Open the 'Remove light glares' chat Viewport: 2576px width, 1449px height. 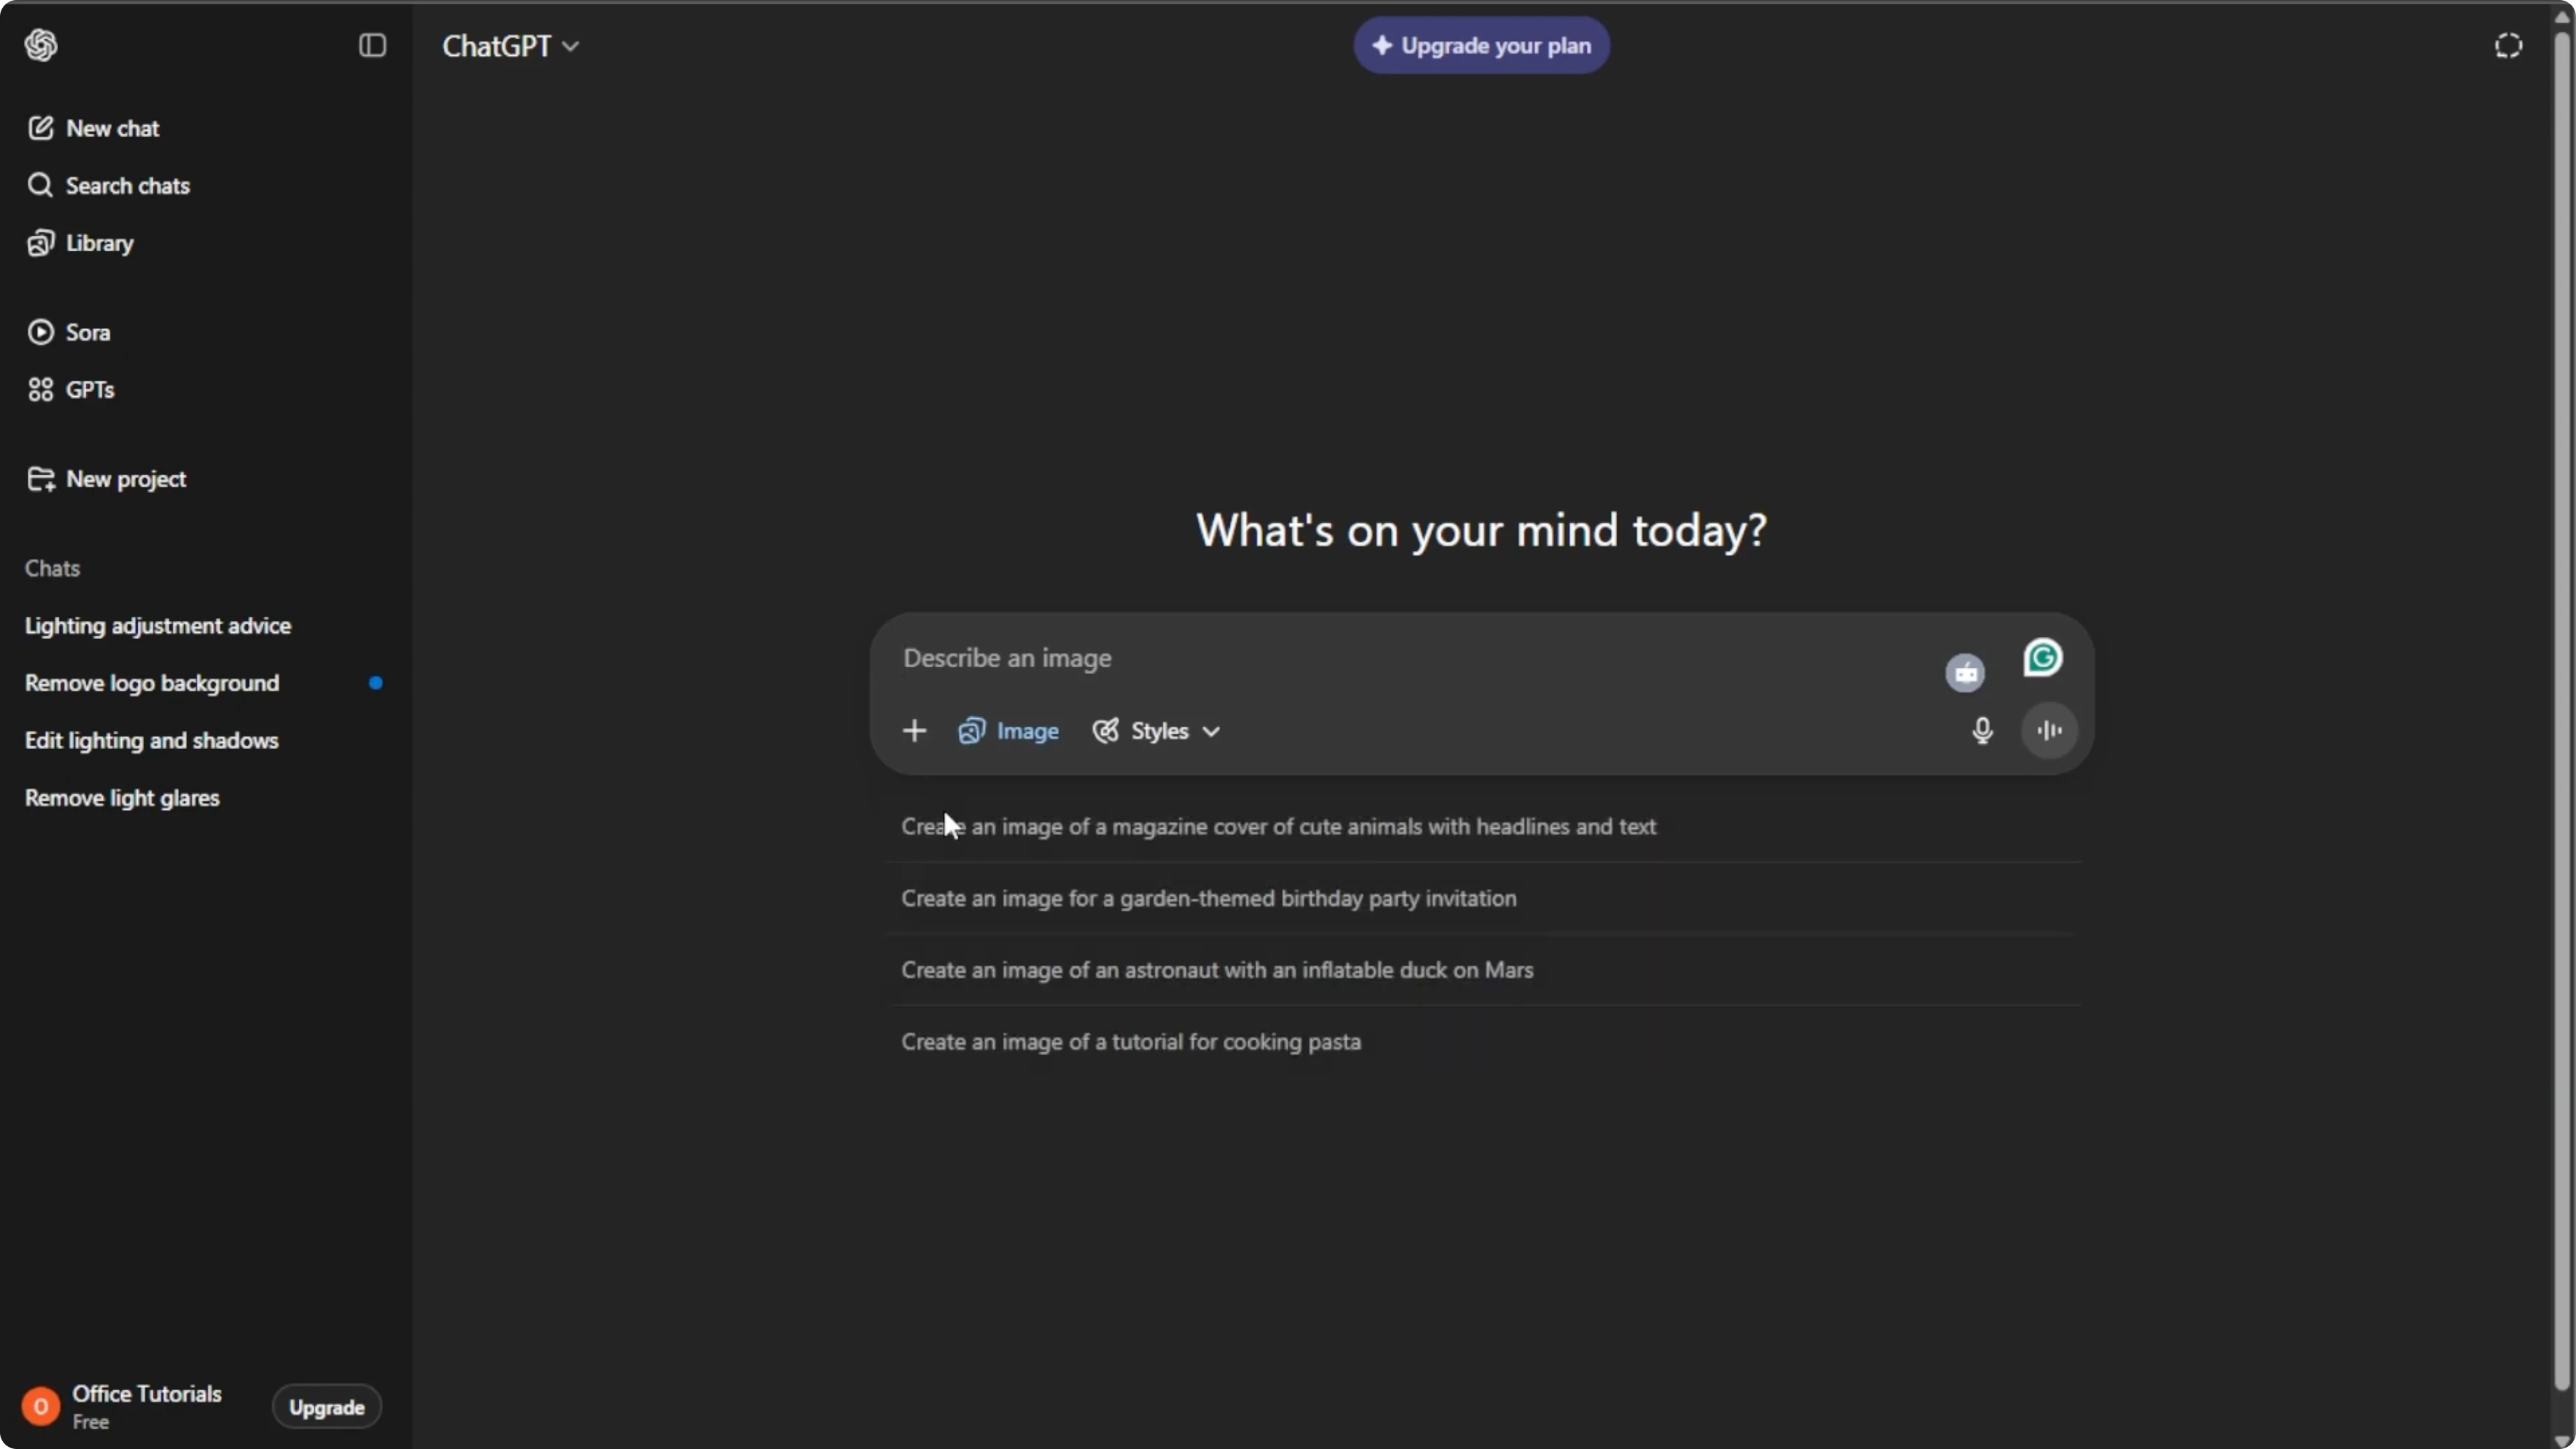[122, 798]
